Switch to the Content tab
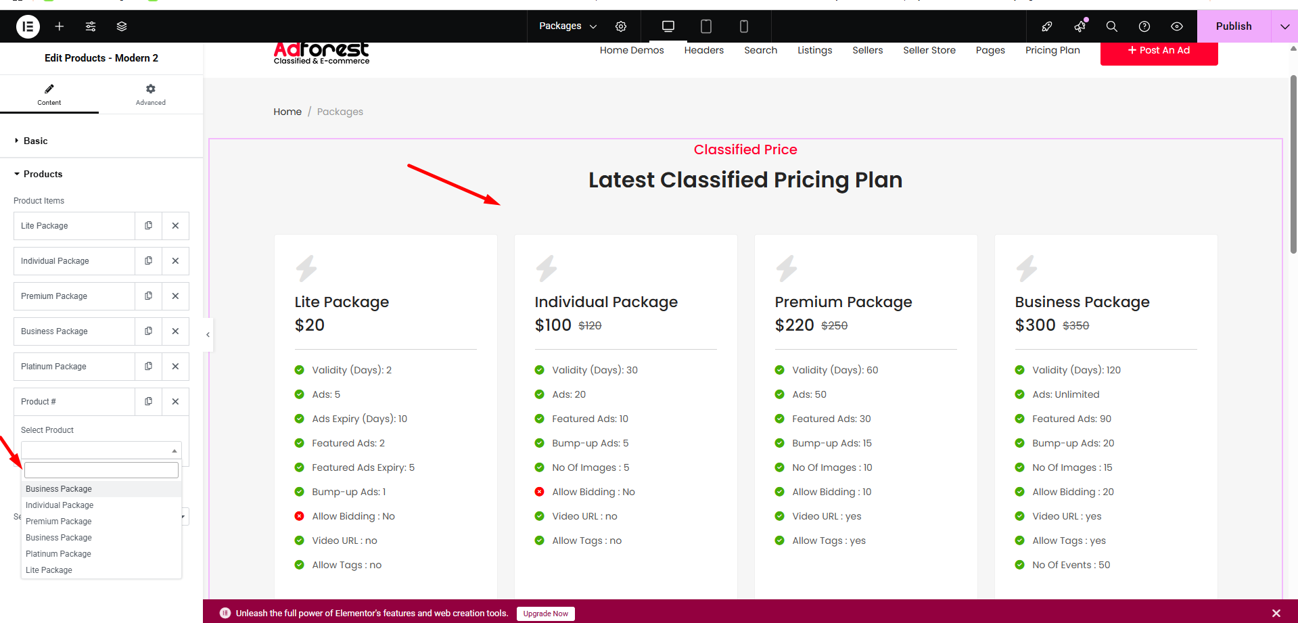 point(49,95)
